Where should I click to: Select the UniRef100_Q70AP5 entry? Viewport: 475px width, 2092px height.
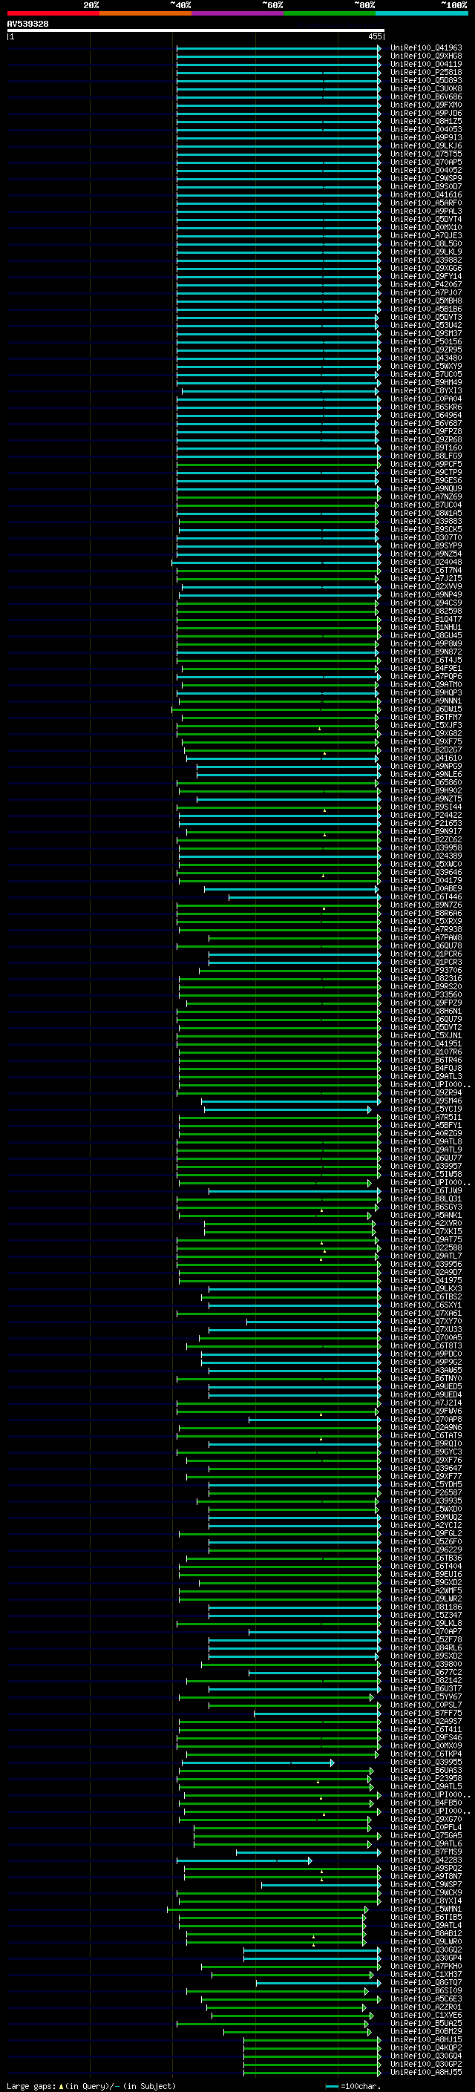click(x=426, y=163)
